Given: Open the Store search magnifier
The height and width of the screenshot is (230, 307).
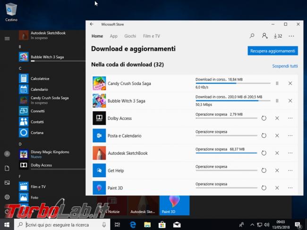Looking at the screenshot, I should [x=252, y=36].
